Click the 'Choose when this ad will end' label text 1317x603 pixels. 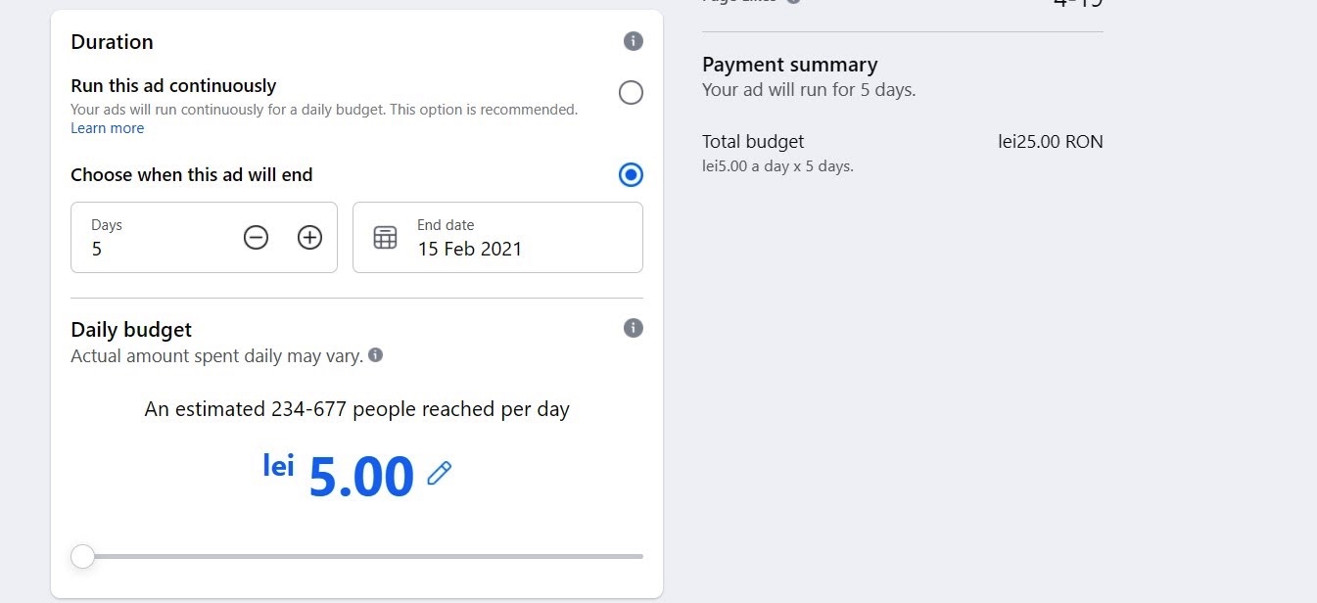pos(192,175)
